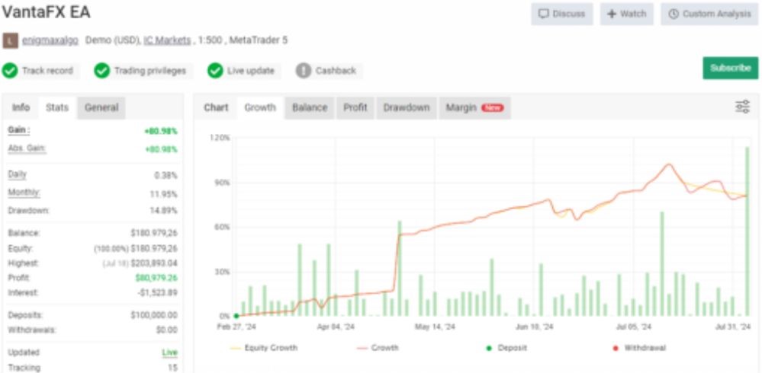
Task: Click the green deposit dot on chart
Action: (x=236, y=315)
